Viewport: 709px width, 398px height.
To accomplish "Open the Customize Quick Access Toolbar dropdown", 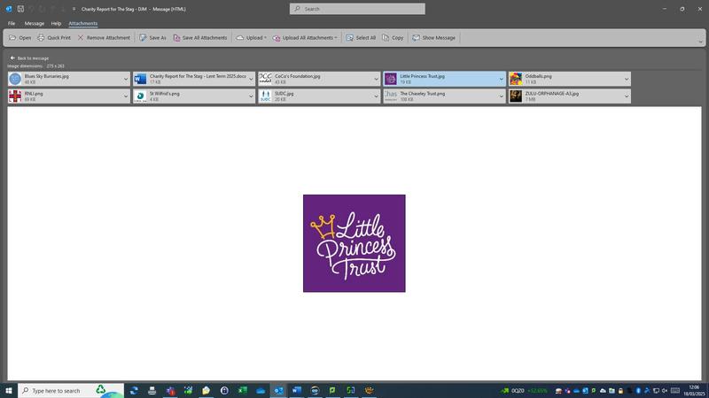I will coord(74,9).
